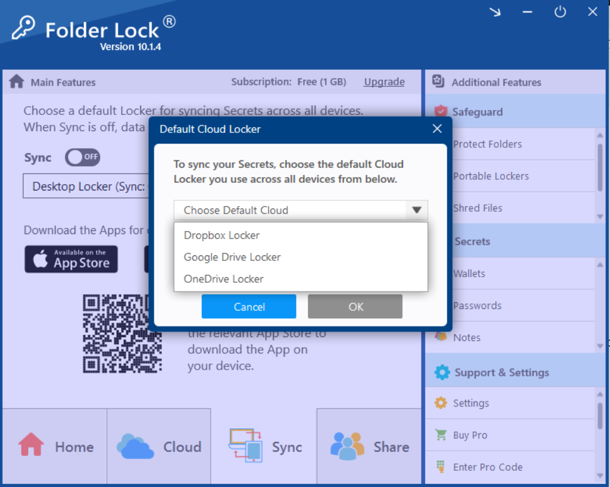Open the Desktop Locker sync dropdown

coord(86,186)
